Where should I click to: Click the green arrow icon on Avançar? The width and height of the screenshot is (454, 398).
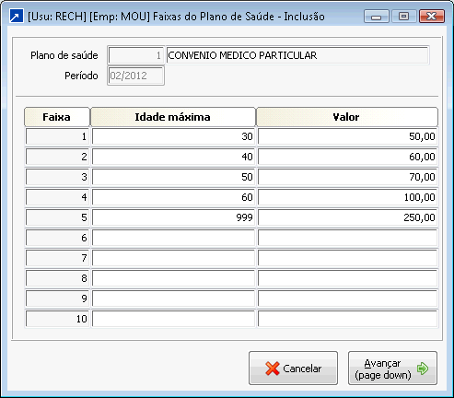[x=423, y=369]
